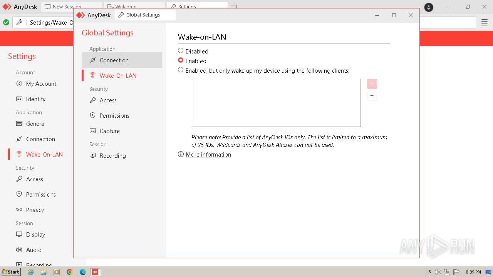The image size is (493, 277).
Task: Click Connection plug icon in Global Settings
Action: pos(93,60)
